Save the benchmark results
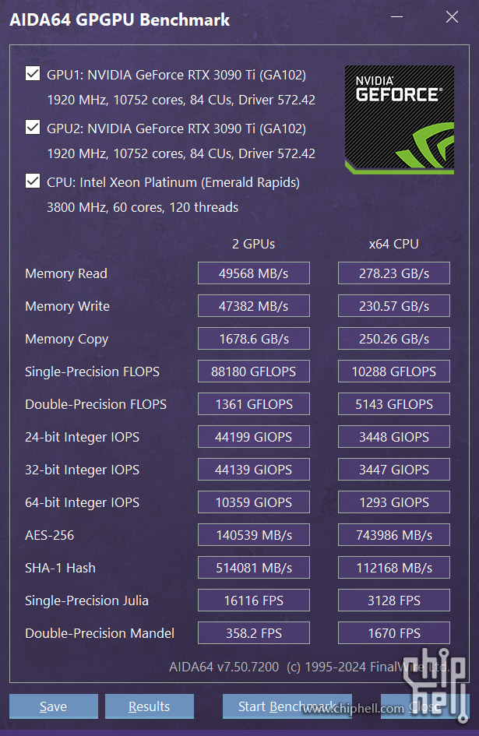 click(x=54, y=706)
